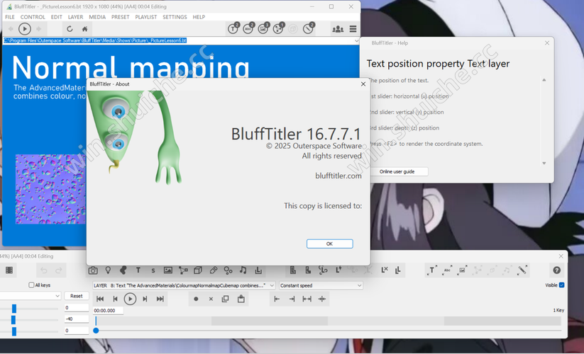
Task: Click the copy key icon
Action: pos(226,299)
